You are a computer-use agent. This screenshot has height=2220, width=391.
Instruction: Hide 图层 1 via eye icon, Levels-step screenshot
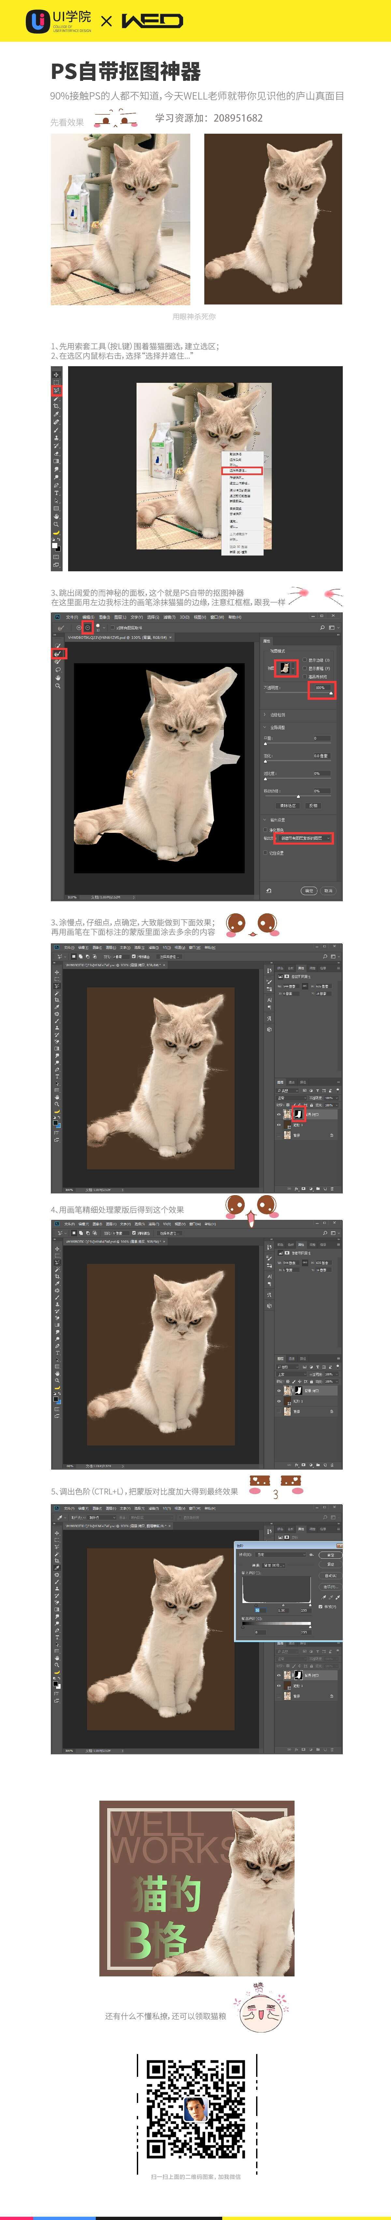[279, 1686]
